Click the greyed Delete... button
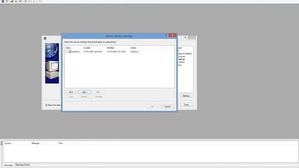 [x=85, y=97]
